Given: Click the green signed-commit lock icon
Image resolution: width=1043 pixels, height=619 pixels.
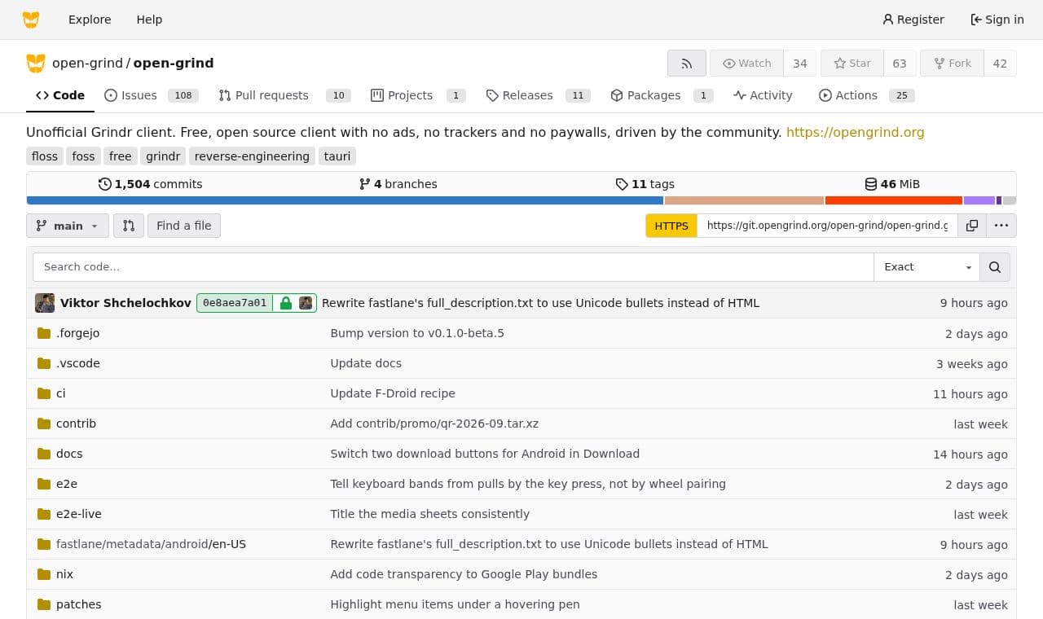Looking at the screenshot, I should 285,303.
